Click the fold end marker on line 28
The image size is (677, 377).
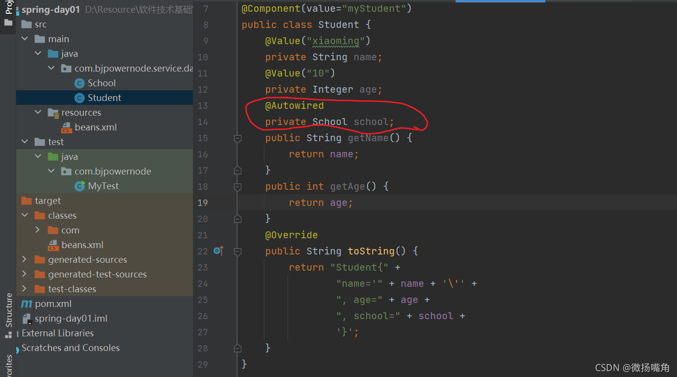point(238,348)
